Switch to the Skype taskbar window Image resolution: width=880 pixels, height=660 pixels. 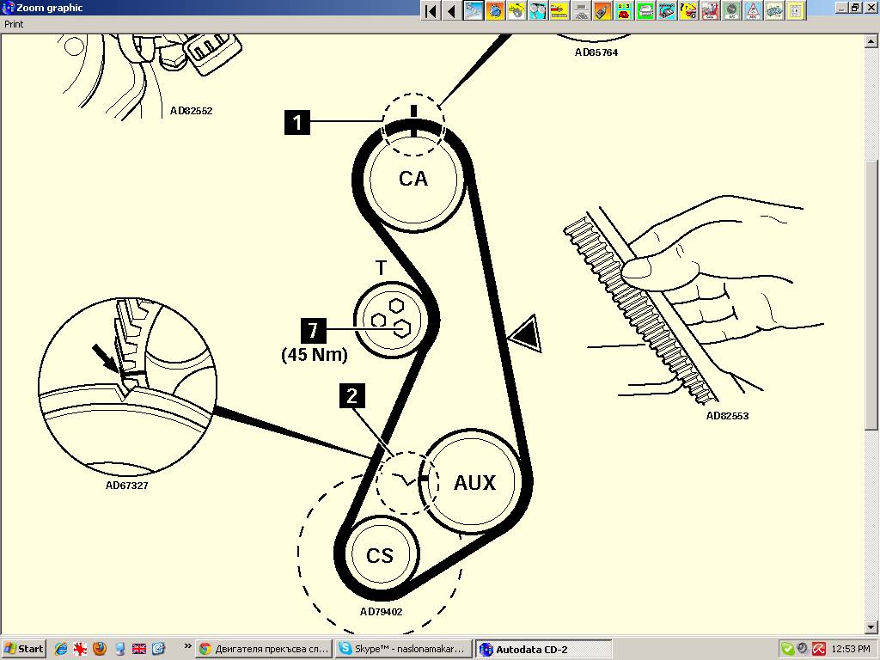pyautogui.click(x=402, y=649)
